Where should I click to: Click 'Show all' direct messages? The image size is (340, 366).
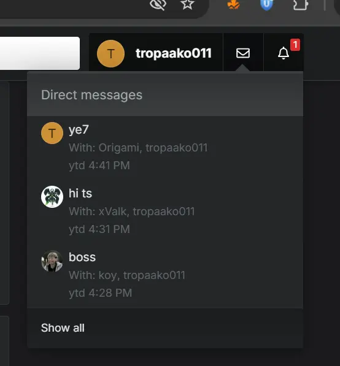[x=63, y=328]
